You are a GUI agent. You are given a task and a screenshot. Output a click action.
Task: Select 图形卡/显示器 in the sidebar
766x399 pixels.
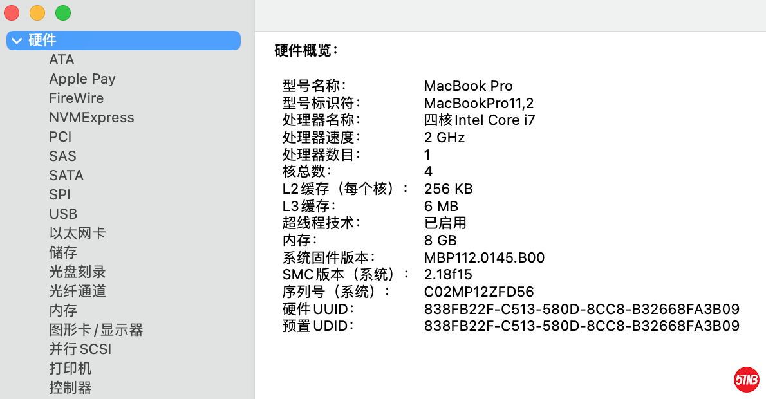pyautogui.click(x=96, y=330)
